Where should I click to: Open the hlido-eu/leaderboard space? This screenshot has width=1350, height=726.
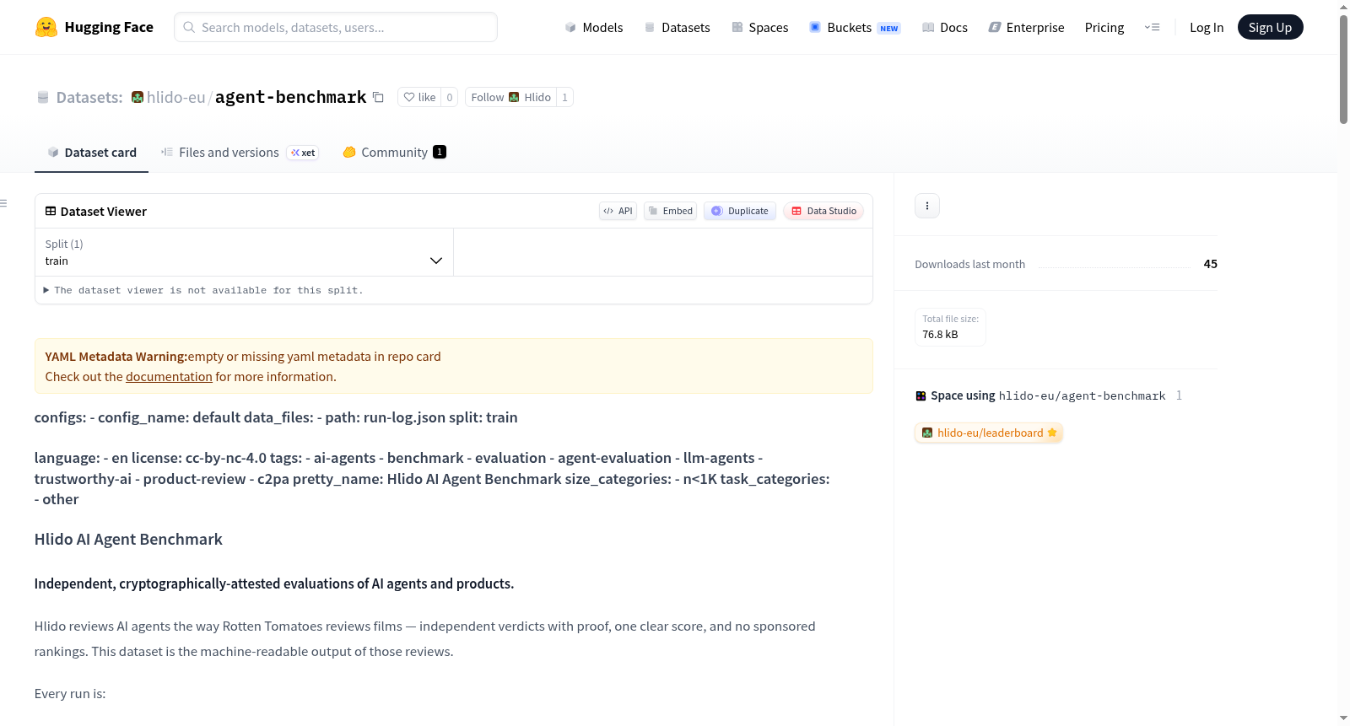(x=989, y=433)
